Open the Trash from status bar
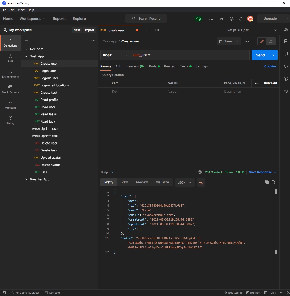Image resolution: width=290 pixels, height=296 pixels. click(x=270, y=293)
